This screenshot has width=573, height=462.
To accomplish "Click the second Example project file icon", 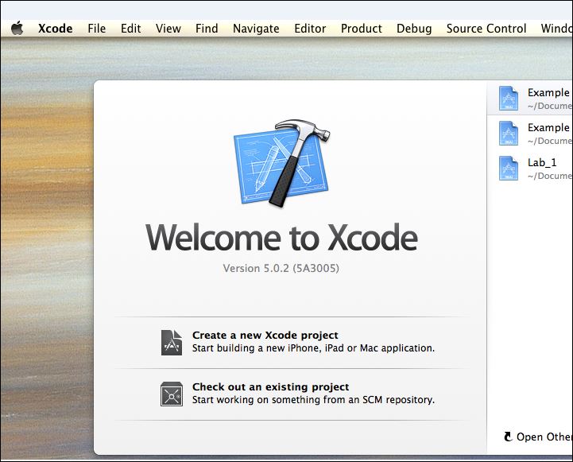I will pyautogui.click(x=509, y=133).
